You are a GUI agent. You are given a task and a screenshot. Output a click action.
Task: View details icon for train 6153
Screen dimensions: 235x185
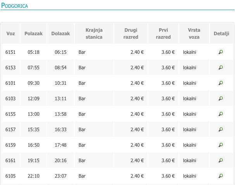point(221,67)
